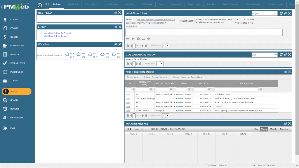Open PMWeb Monthly Progress Report - 2 record

coord(156,20)
